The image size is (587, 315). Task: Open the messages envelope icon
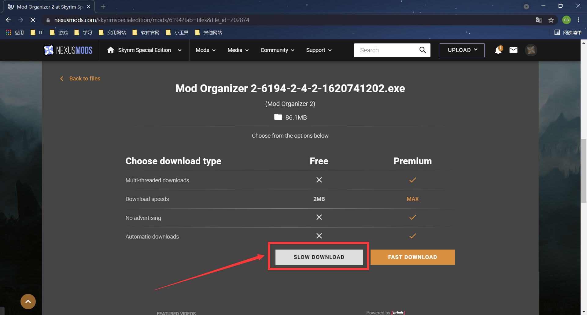pyautogui.click(x=513, y=50)
